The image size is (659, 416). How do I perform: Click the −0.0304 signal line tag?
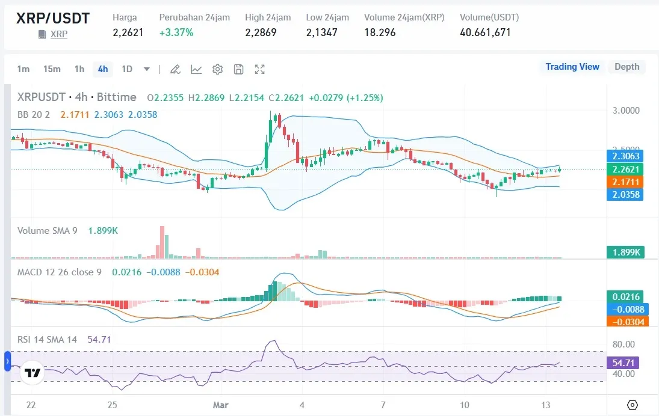coord(628,322)
